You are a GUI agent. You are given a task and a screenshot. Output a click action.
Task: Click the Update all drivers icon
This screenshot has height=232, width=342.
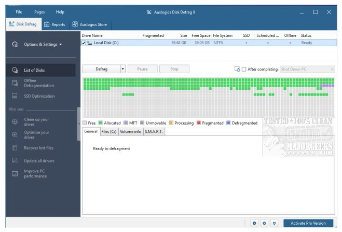pos(15,160)
